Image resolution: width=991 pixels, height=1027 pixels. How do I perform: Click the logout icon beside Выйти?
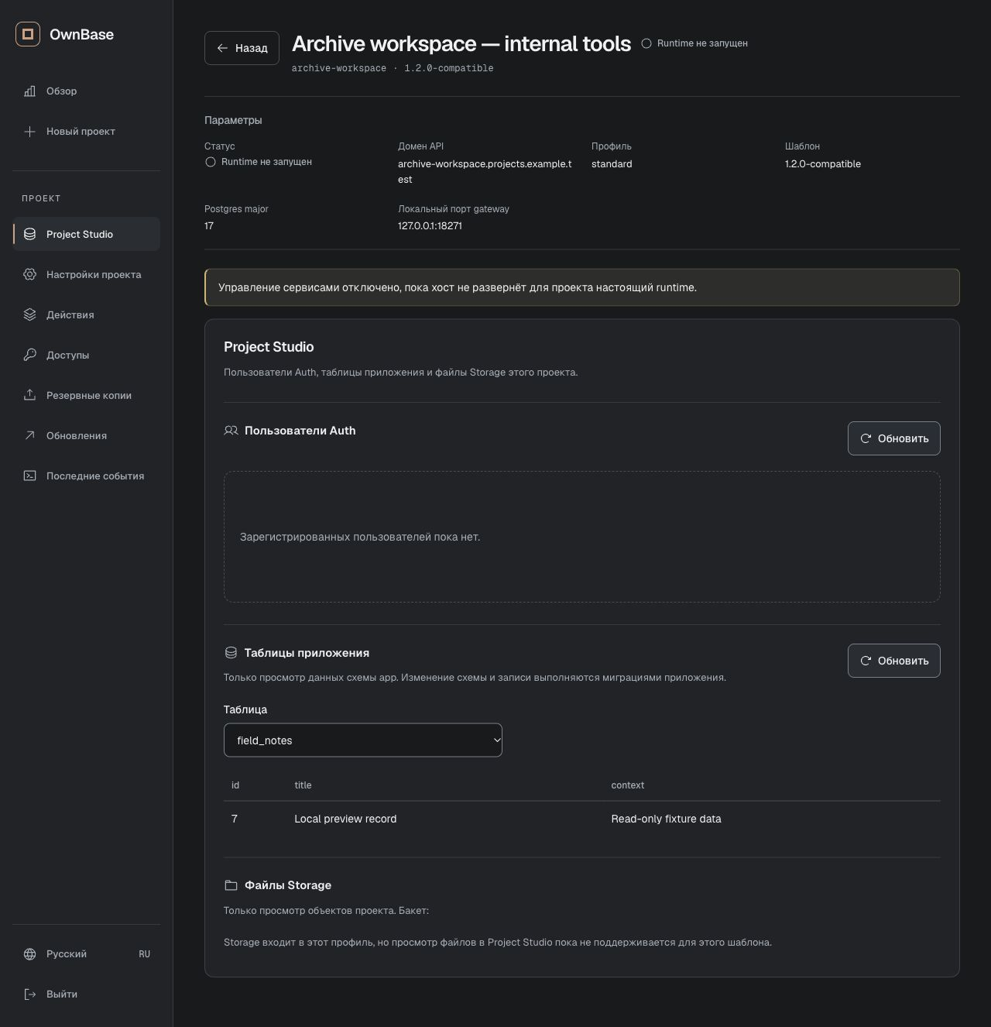tap(29, 994)
